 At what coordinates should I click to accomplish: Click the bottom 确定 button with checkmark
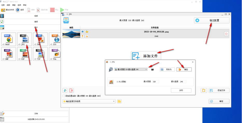click(219, 102)
